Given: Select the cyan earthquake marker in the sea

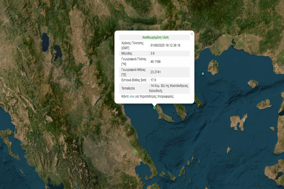Looking at the screenshot, I should tap(203, 74).
